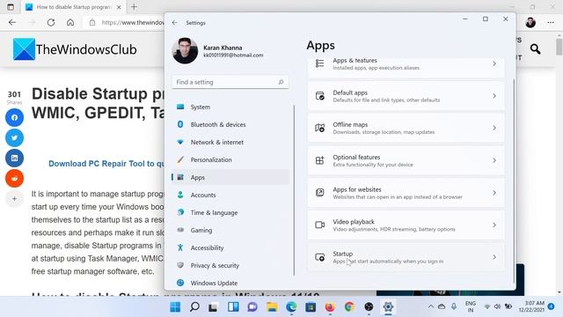Image resolution: width=563 pixels, height=317 pixels.
Task: Click the Find a setting search box
Action: [x=230, y=82]
